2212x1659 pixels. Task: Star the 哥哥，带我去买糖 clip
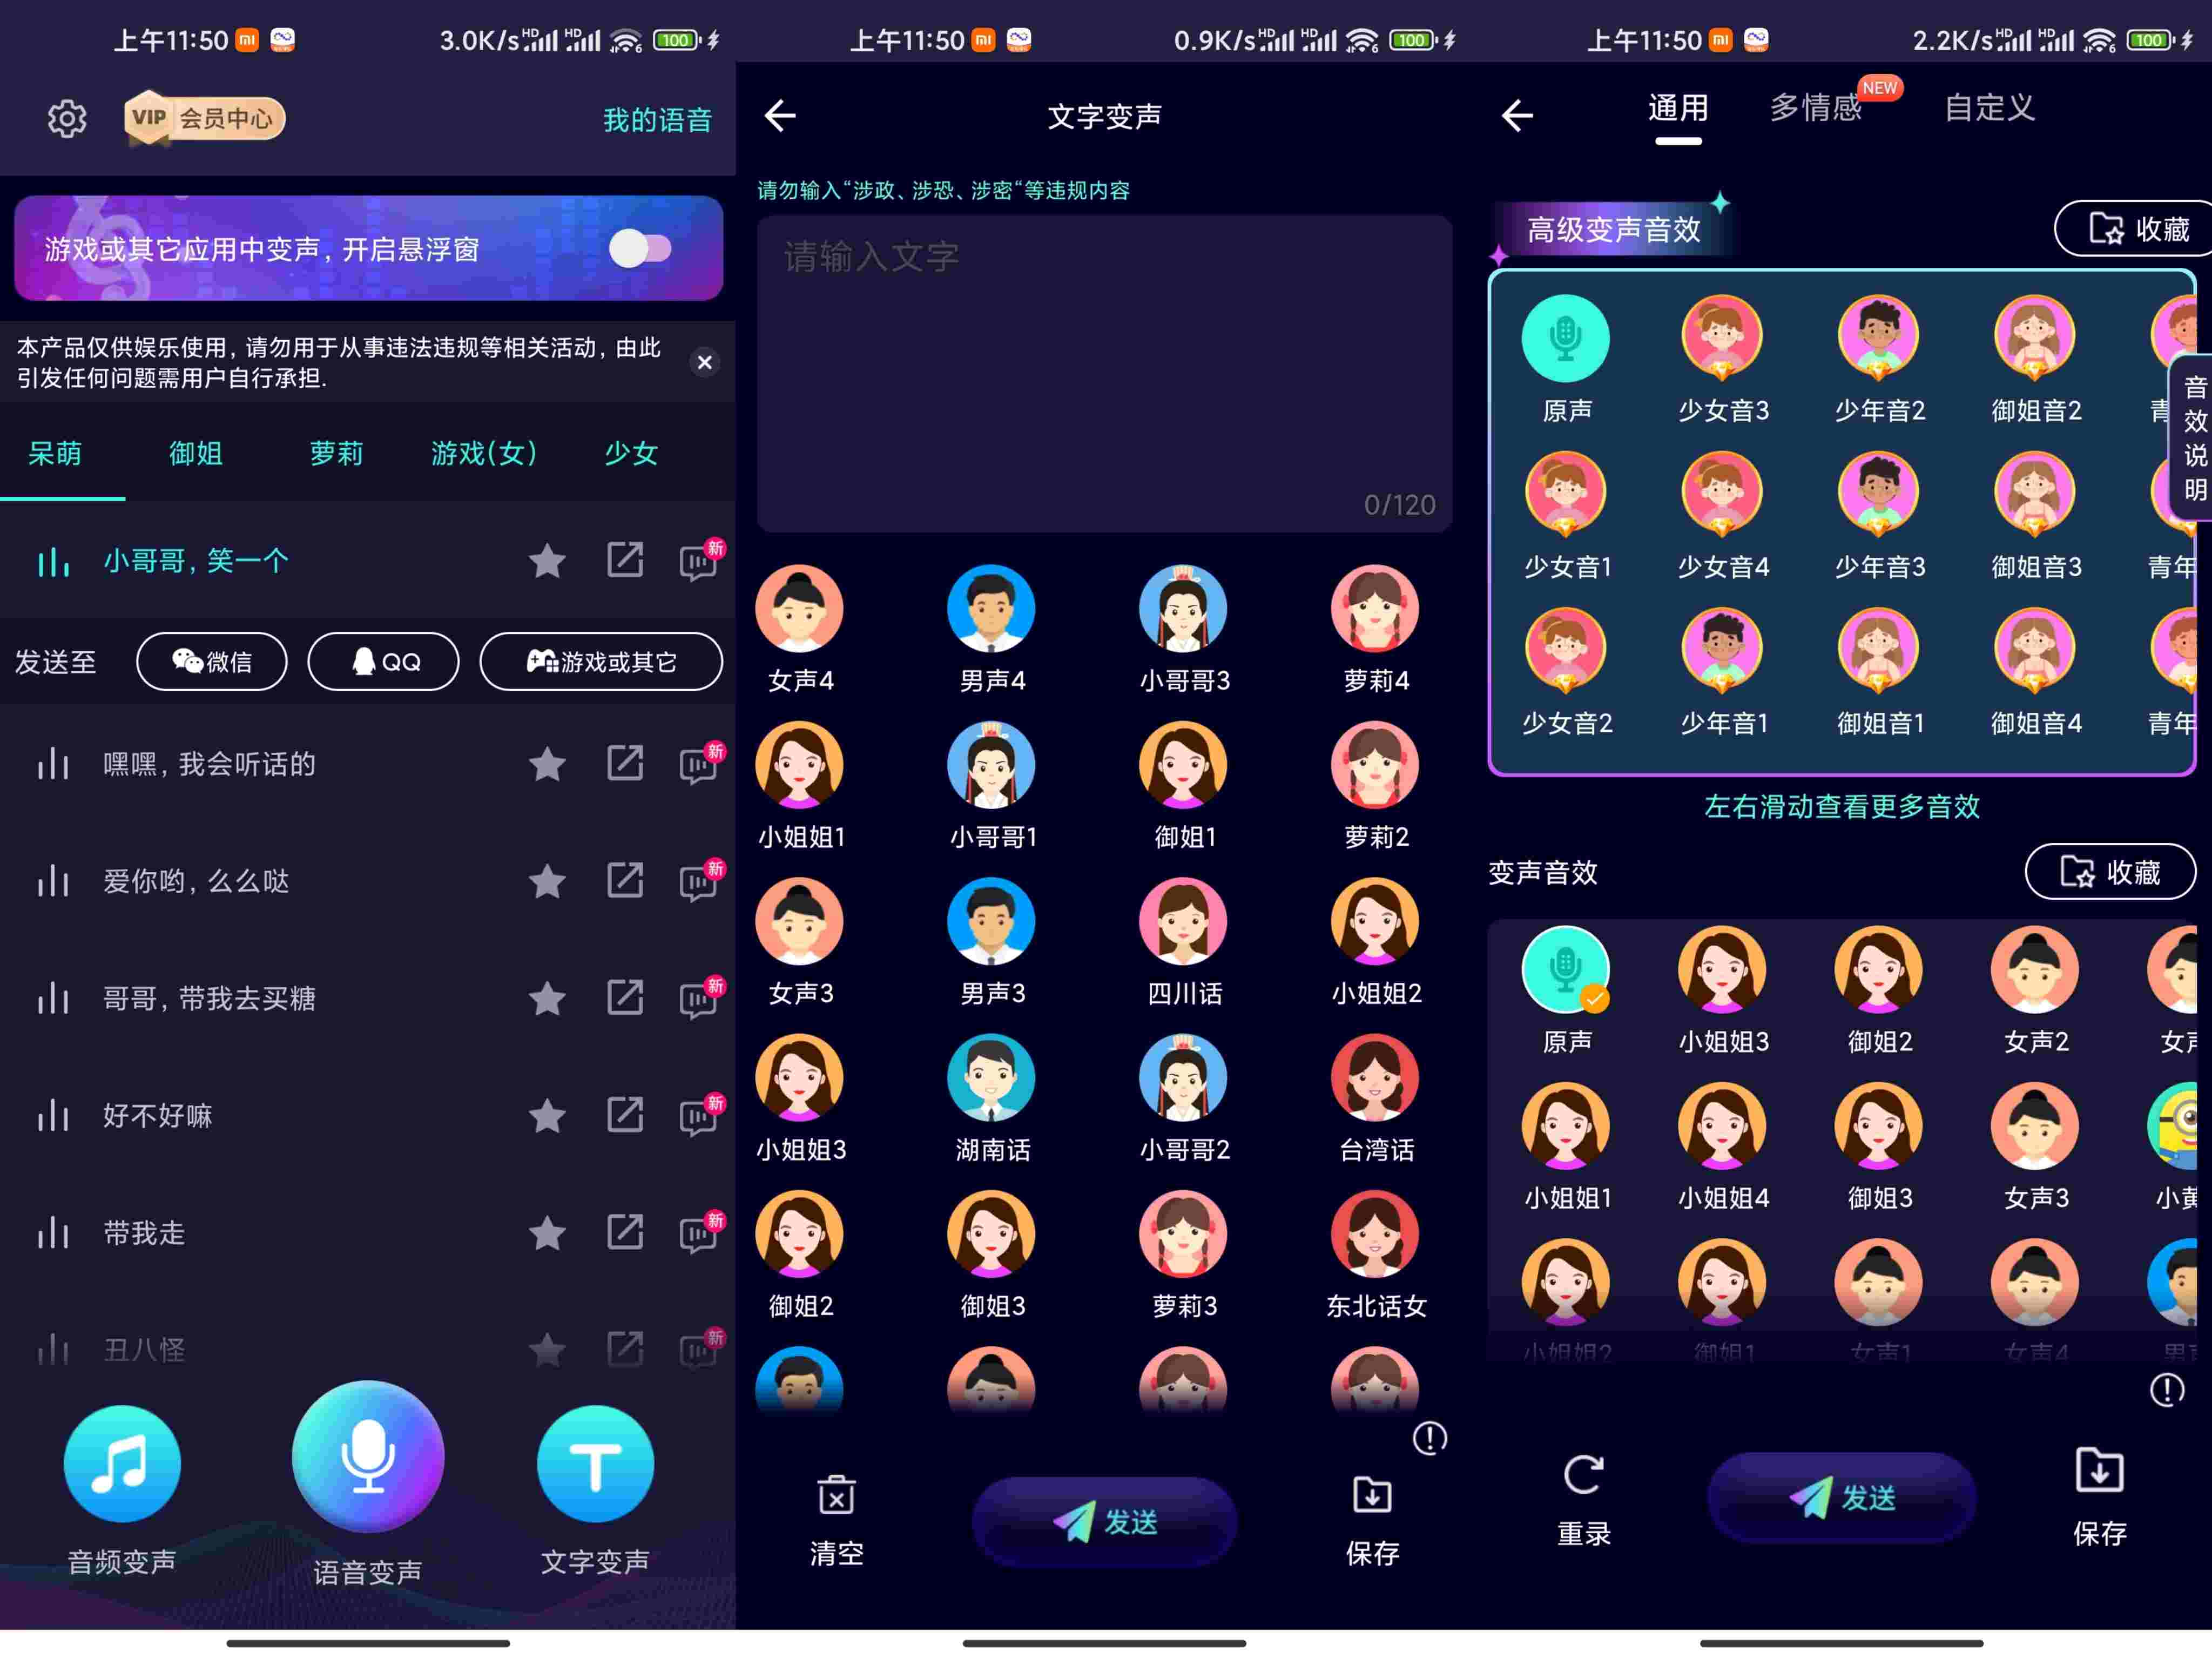coord(547,999)
